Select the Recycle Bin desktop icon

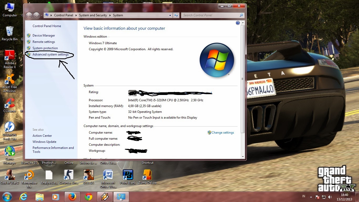(x=10, y=34)
